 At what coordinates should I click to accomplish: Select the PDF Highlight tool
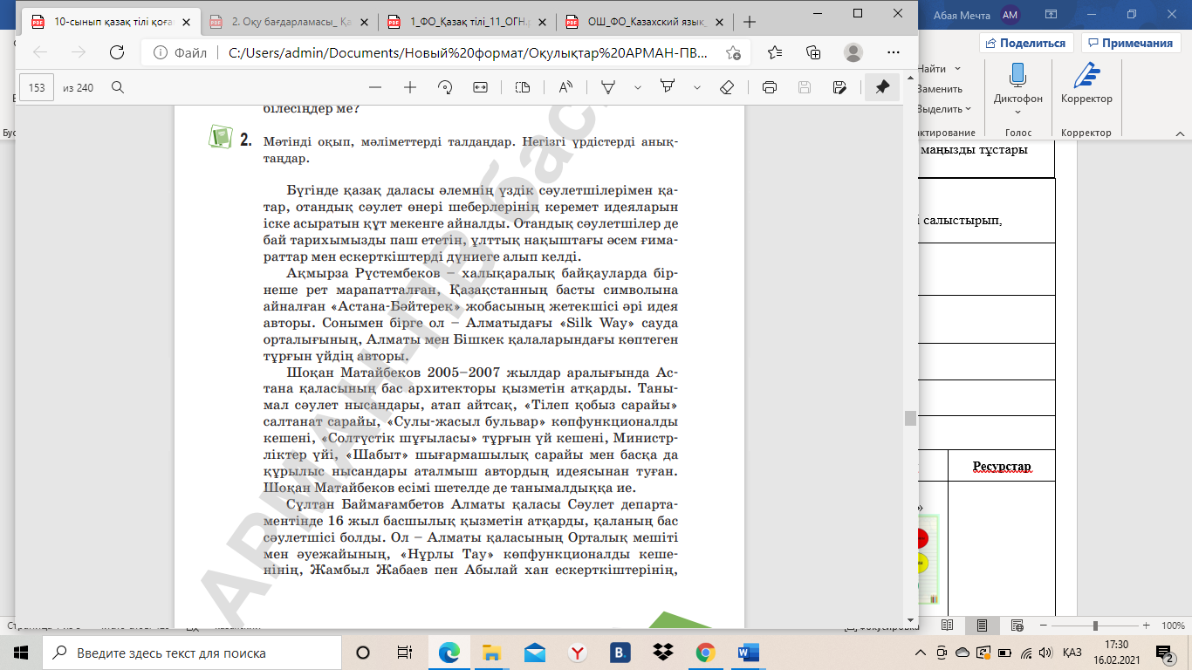pyautogui.click(x=668, y=87)
